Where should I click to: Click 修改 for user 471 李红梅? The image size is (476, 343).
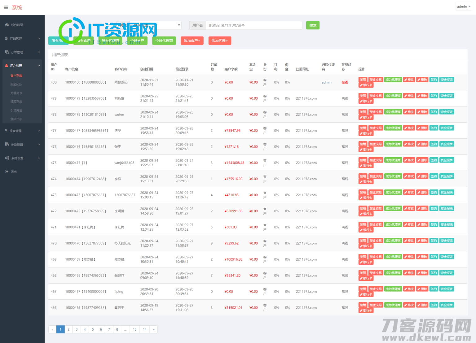pos(409,224)
